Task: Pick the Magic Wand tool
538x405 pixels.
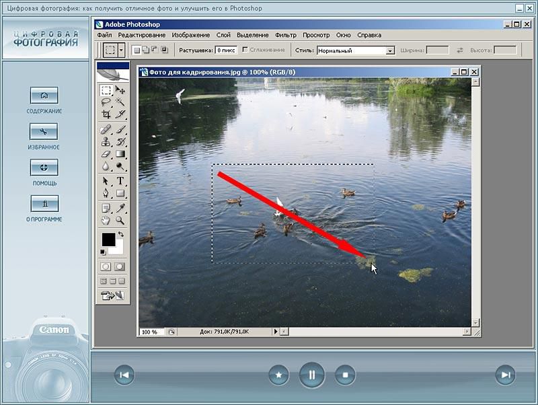Action: [x=120, y=102]
